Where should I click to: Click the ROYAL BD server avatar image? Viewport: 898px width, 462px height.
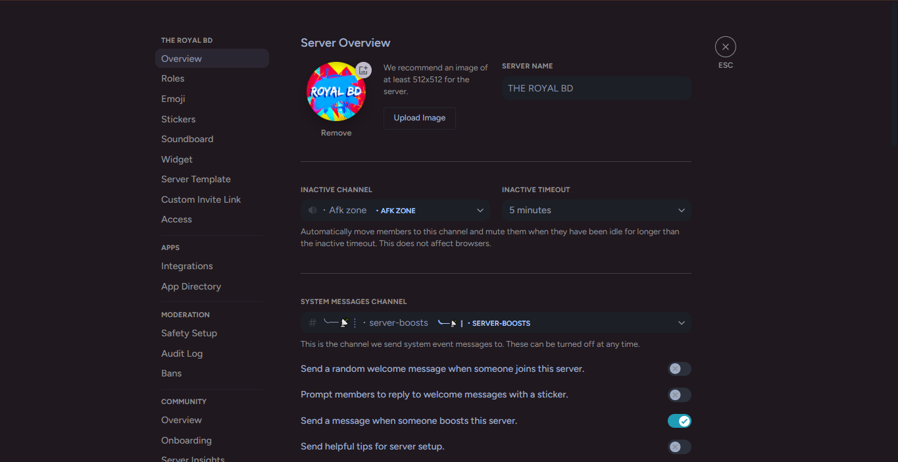coord(336,91)
